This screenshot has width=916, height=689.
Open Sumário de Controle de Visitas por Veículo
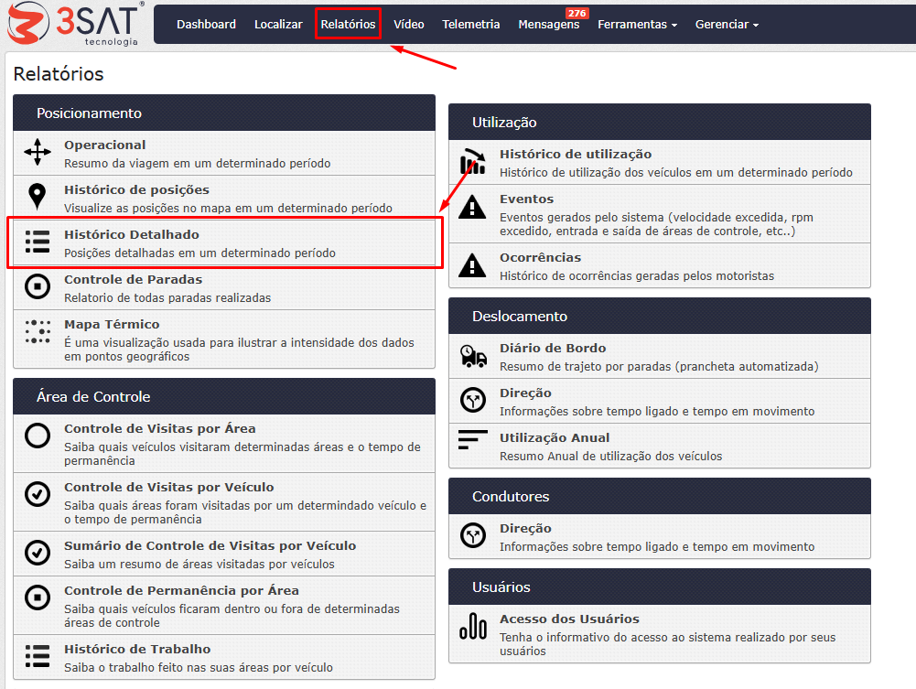pyautogui.click(x=210, y=546)
